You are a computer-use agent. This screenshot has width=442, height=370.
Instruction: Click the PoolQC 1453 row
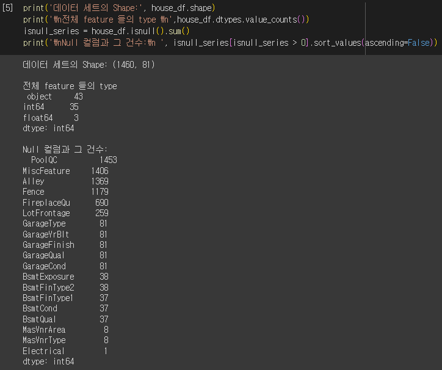tap(74, 160)
